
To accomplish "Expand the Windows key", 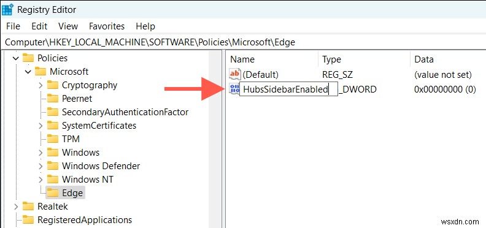I will tap(40, 153).
